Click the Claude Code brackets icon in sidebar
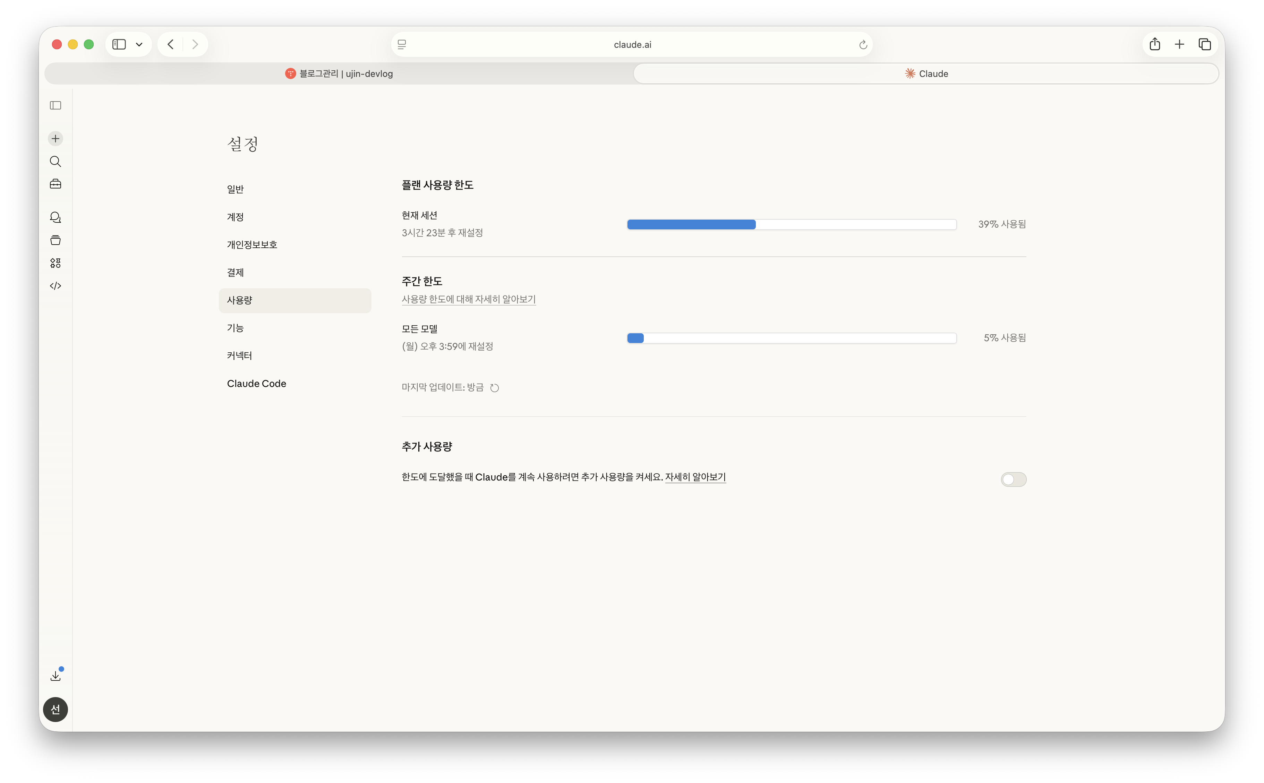 point(55,286)
